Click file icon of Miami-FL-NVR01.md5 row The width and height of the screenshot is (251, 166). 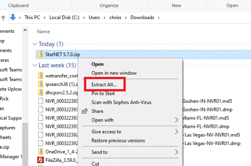pyautogui.click(x=41, y=118)
